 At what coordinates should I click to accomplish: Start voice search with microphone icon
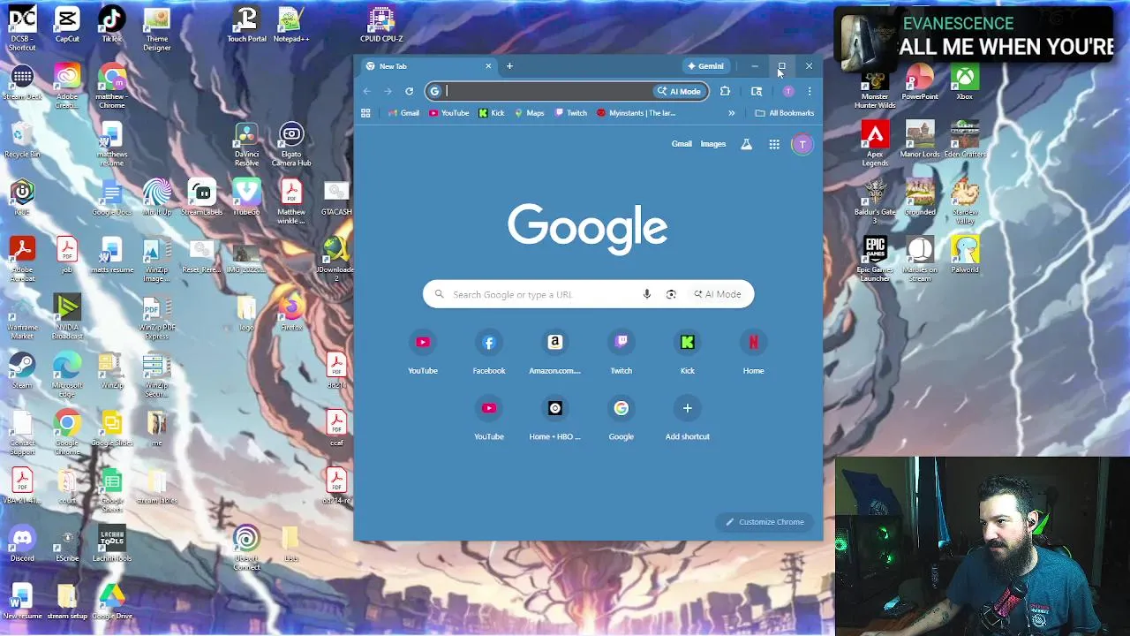click(x=646, y=294)
